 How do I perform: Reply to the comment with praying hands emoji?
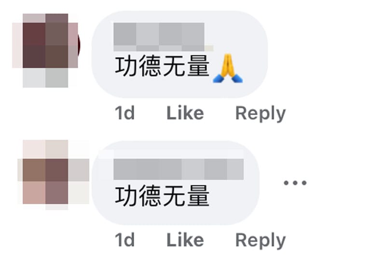pyautogui.click(x=261, y=114)
